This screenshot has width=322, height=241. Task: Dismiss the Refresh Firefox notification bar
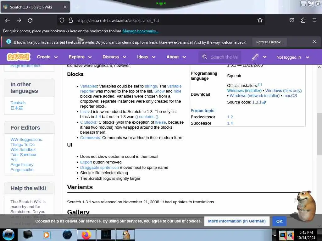point(314,41)
